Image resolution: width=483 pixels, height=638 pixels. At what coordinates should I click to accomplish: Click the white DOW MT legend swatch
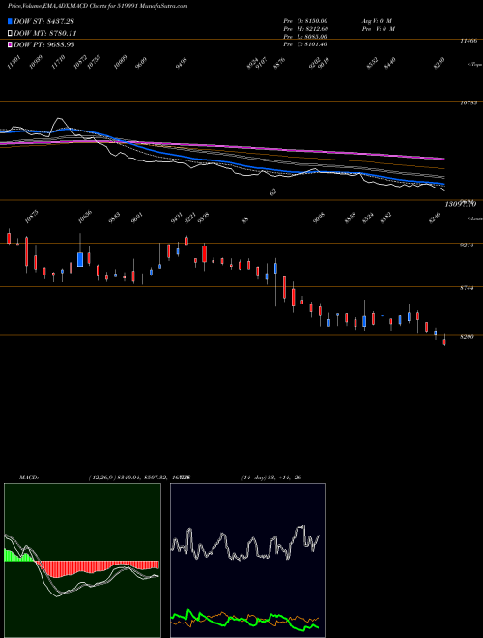(x=10, y=33)
